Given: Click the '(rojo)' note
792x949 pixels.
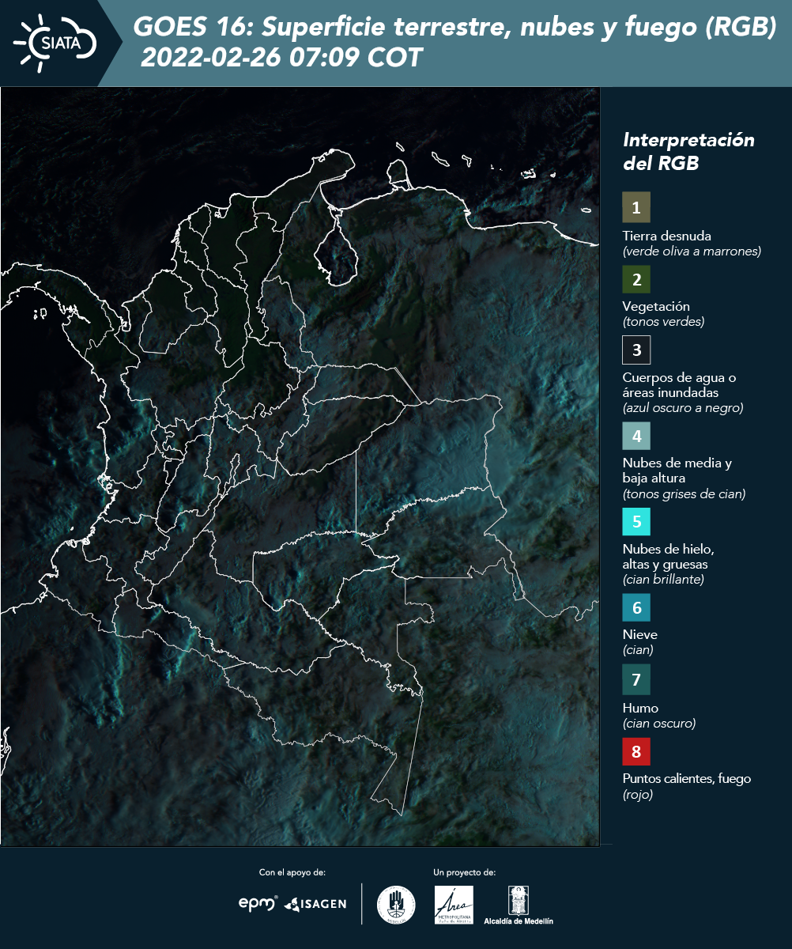Looking at the screenshot, I should [638, 795].
